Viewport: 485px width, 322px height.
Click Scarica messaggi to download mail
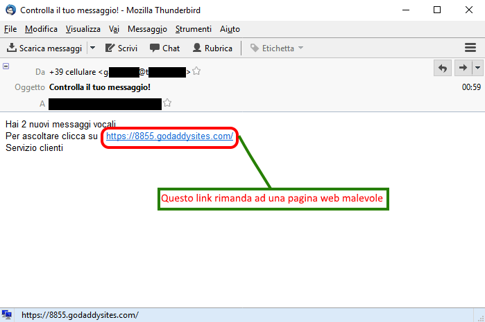click(x=44, y=48)
